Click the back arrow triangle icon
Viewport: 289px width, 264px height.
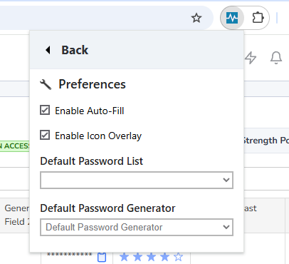(48, 50)
